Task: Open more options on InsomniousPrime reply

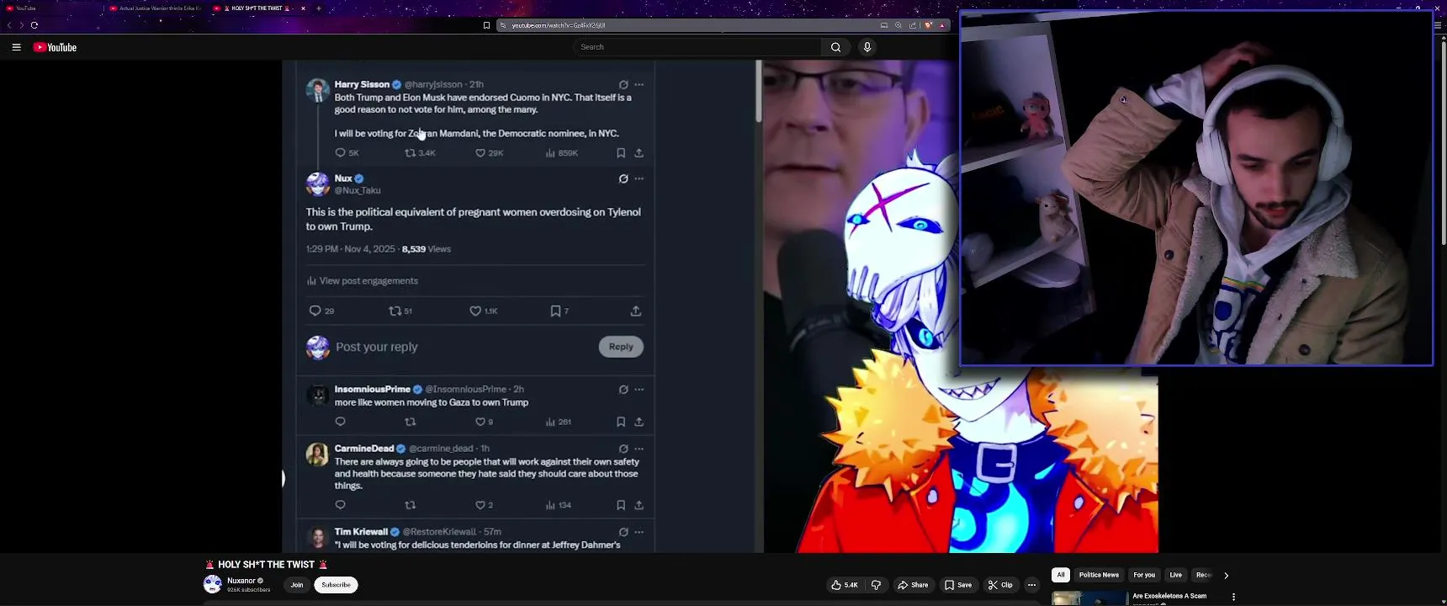Action: tap(639, 390)
